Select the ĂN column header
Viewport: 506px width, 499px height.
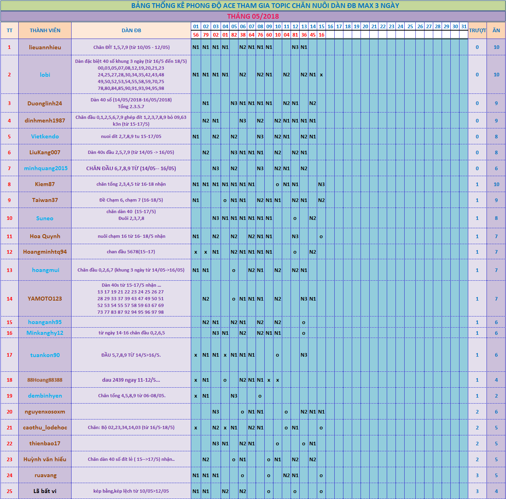[x=496, y=31]
